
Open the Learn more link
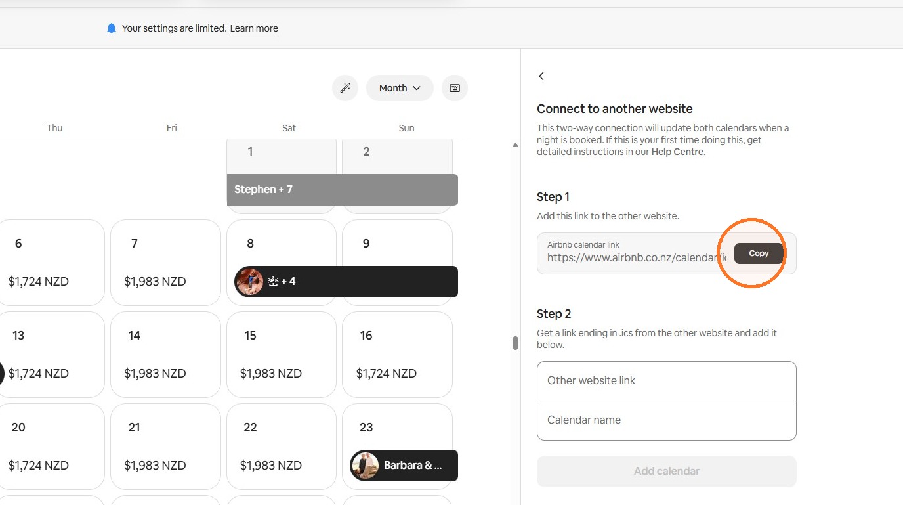(x=254, y=28)
